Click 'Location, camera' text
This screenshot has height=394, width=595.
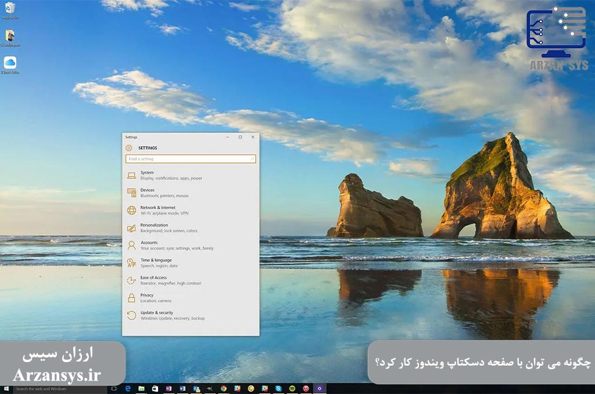click(156, 301)
